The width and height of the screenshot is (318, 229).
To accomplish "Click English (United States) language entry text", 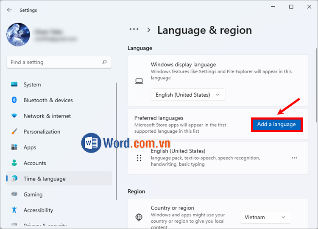I will tap(178, 151).
